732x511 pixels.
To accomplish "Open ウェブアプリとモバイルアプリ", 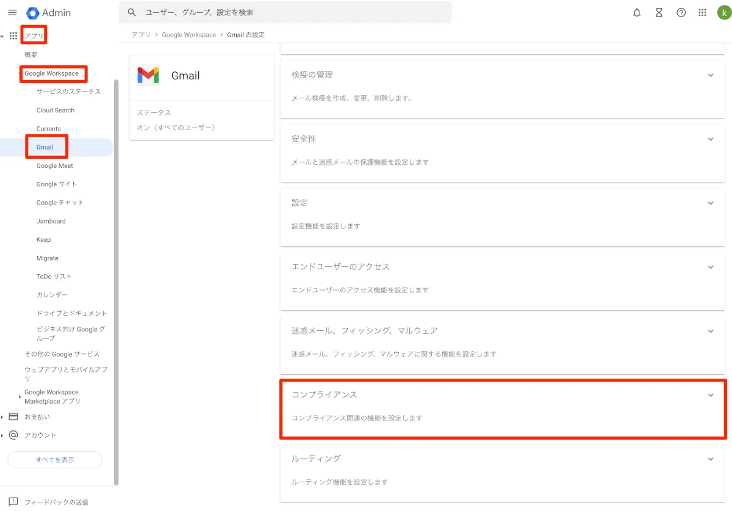I will point(66,374).
